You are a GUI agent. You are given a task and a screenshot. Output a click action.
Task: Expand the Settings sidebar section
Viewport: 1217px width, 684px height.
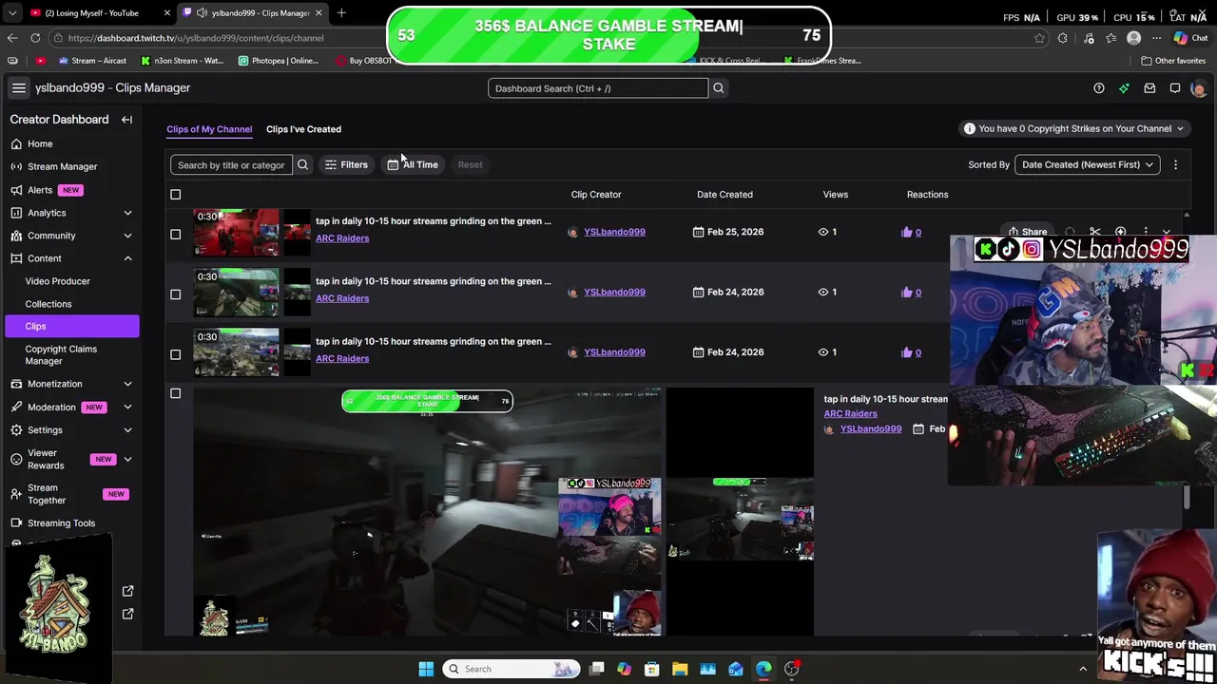127,430
